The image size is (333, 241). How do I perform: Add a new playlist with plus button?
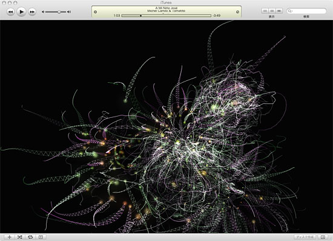pyautogui.click(x=9, y=237)
